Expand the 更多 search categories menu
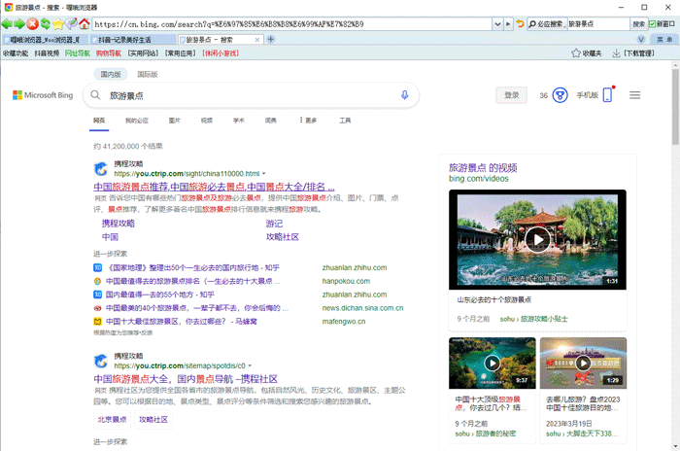Screen dimensions: 680x451 click(307, 121)
